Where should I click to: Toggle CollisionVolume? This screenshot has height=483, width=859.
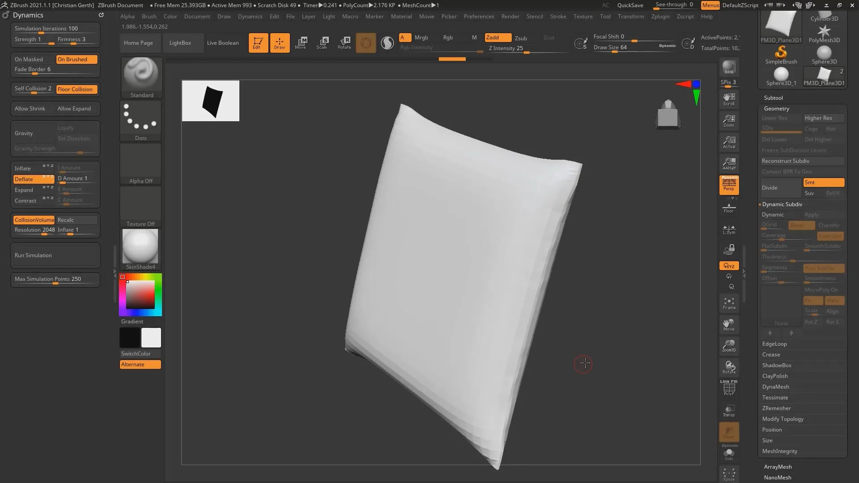[x=34, y=220]
